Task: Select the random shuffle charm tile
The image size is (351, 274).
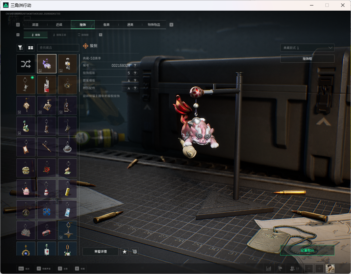Action: click(x=26, y=64)
